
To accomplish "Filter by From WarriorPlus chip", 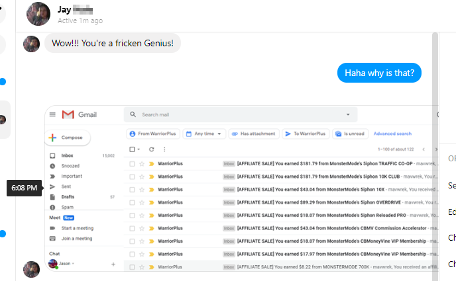I will click(x=153, y=134).
